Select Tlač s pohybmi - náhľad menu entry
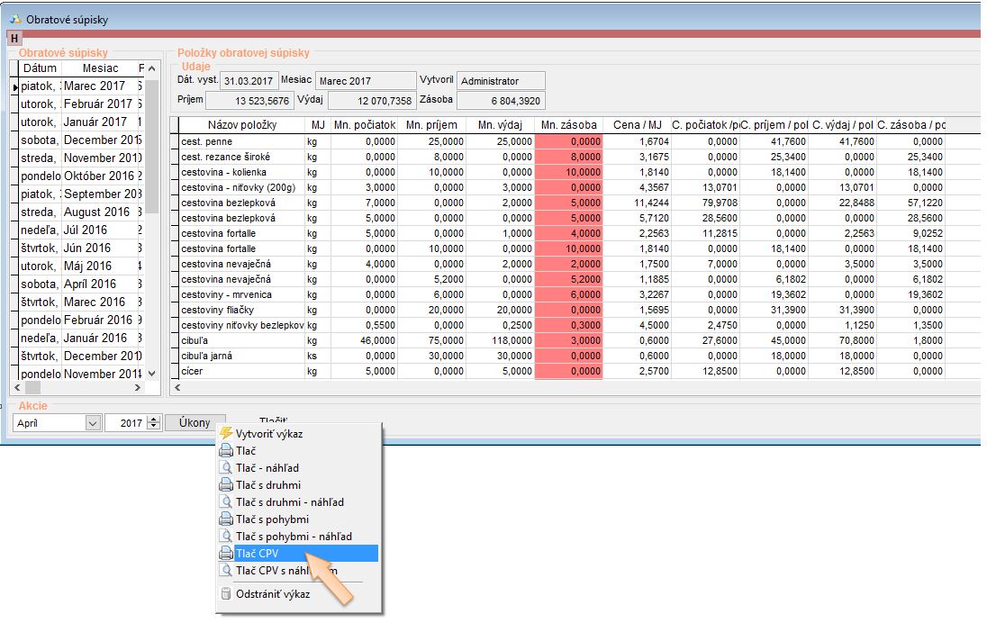 coord(288,537)
